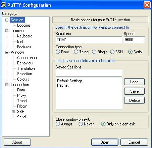152x148 pixels.
Task: Open the Translation category
Action: point(26,68)
